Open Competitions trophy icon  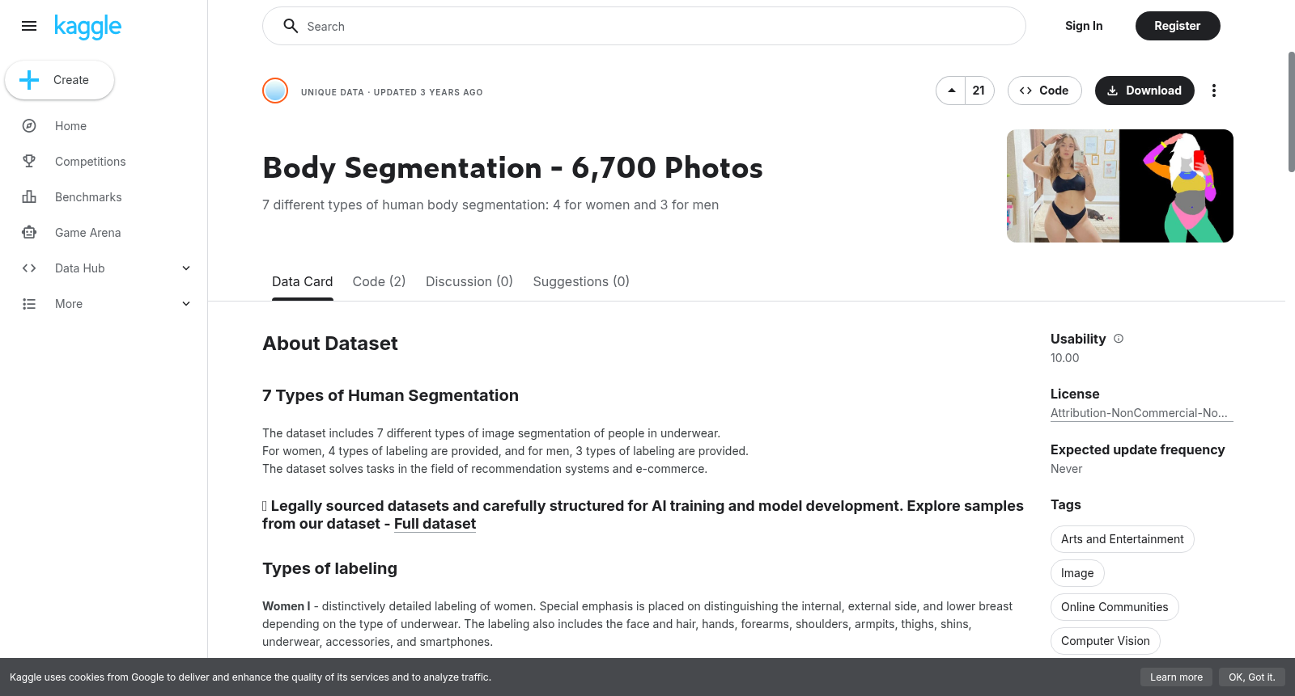[29, 162]
